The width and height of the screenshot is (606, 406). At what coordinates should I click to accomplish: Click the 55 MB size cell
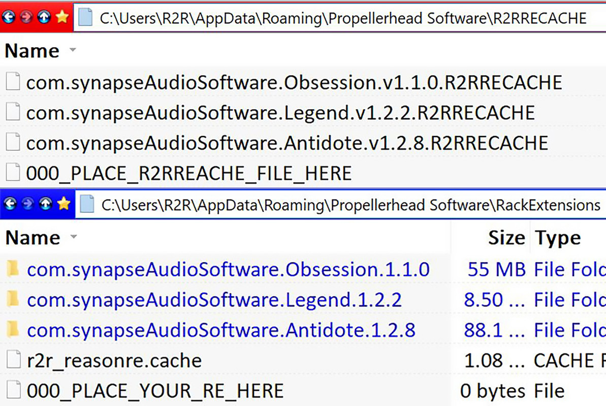click(496, 269)
